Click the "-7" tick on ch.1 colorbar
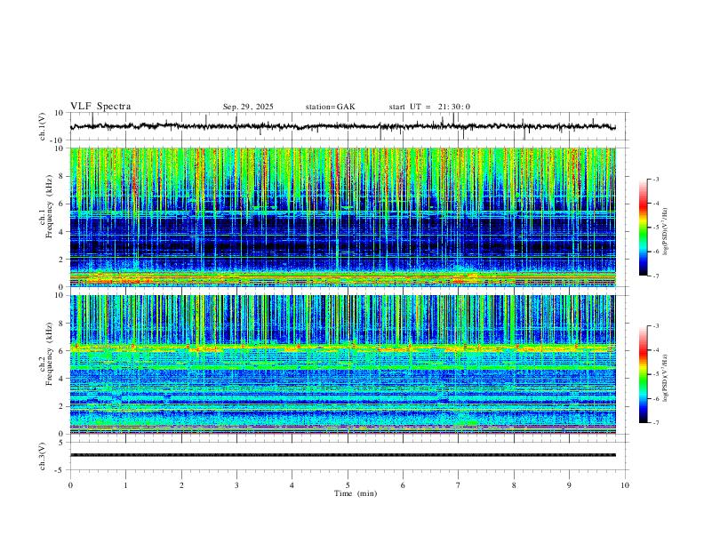This screenshot has height=544, width=704. (x=655, y=276)
